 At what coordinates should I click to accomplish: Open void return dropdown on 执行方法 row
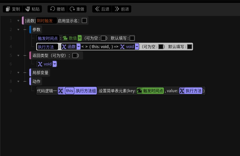pyautogui.click(x=137, y=47)
